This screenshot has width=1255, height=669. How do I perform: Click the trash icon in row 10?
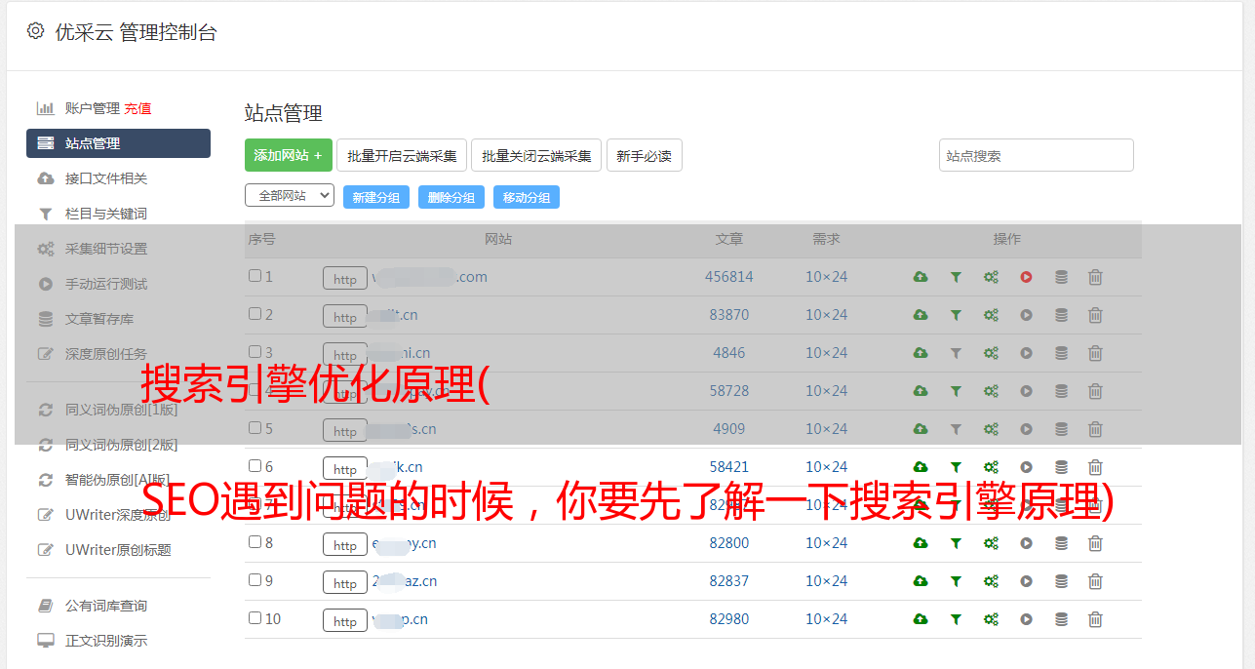click(x=1095, y=619)
